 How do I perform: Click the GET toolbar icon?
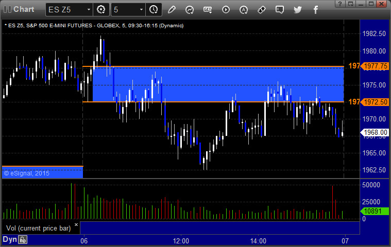[208, 10]
